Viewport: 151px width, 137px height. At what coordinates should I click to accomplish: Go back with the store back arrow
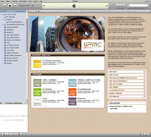(31, 11)
